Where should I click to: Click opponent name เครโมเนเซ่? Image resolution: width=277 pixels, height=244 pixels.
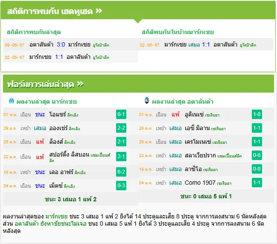(198, 142)
